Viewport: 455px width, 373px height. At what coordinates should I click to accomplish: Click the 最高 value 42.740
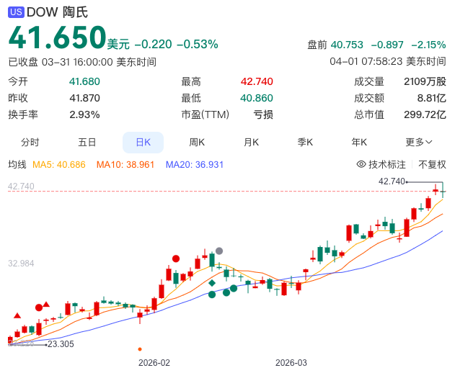(257, 81)
